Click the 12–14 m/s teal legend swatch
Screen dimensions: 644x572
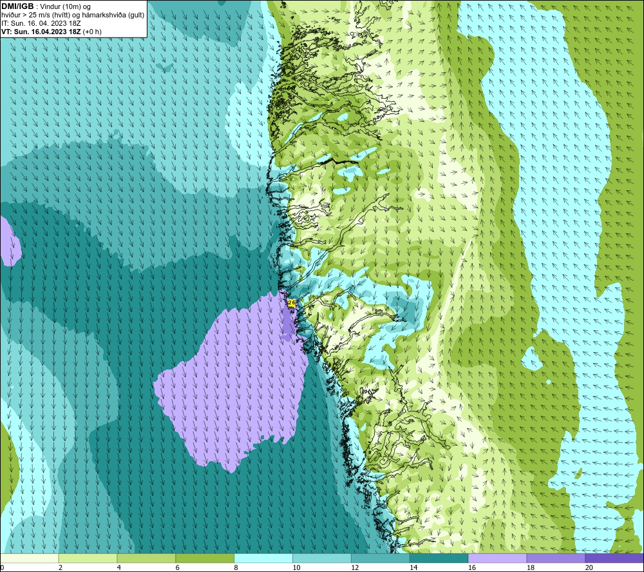pos(381,558)
